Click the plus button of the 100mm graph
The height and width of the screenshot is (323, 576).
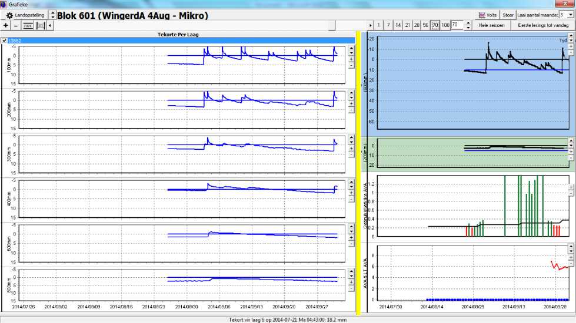(x=351, y=59)
